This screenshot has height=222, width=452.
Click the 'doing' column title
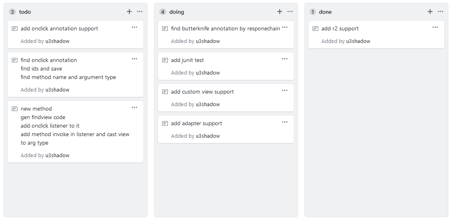coord(177,12)
